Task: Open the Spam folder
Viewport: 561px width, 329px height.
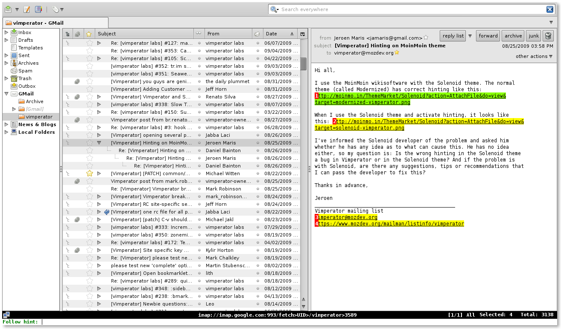Action: click(25, 71)
